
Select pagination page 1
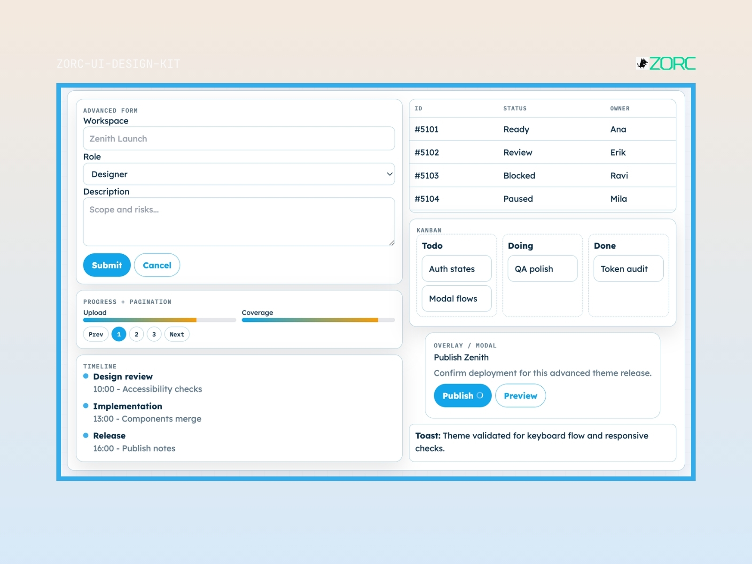pyautogui.click(x=119, y=334)
